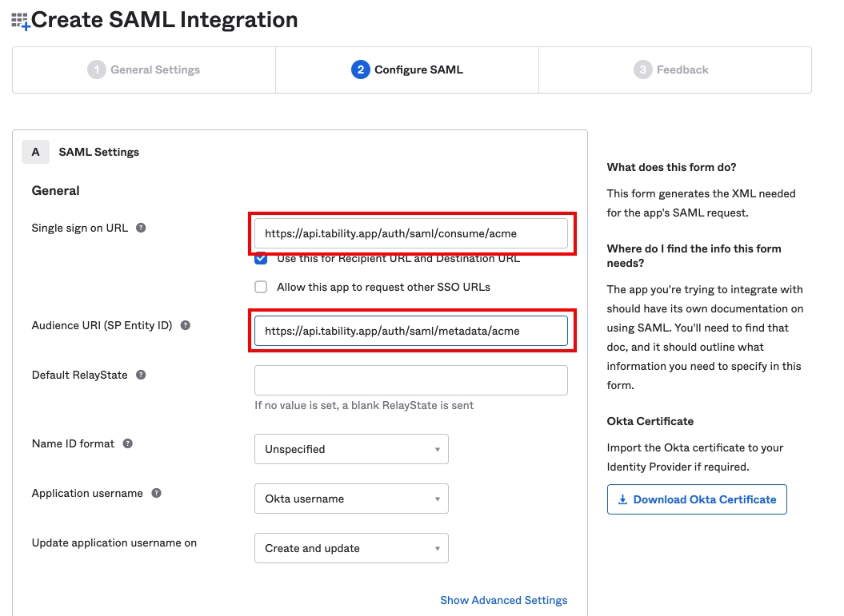Image resolution: width=844 pixels, height=616 pixels.
Task: Click Show Advanced Settings link
Action: point(503,600)
